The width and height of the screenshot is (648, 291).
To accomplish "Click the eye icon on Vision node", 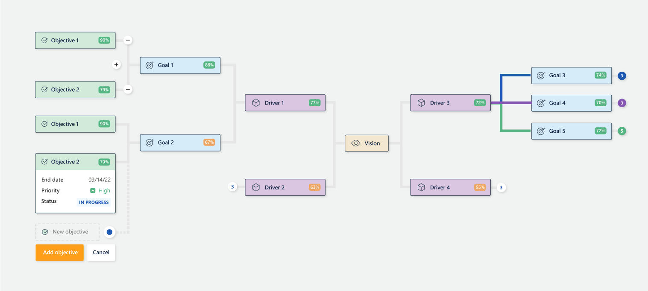I will (356, 143).
